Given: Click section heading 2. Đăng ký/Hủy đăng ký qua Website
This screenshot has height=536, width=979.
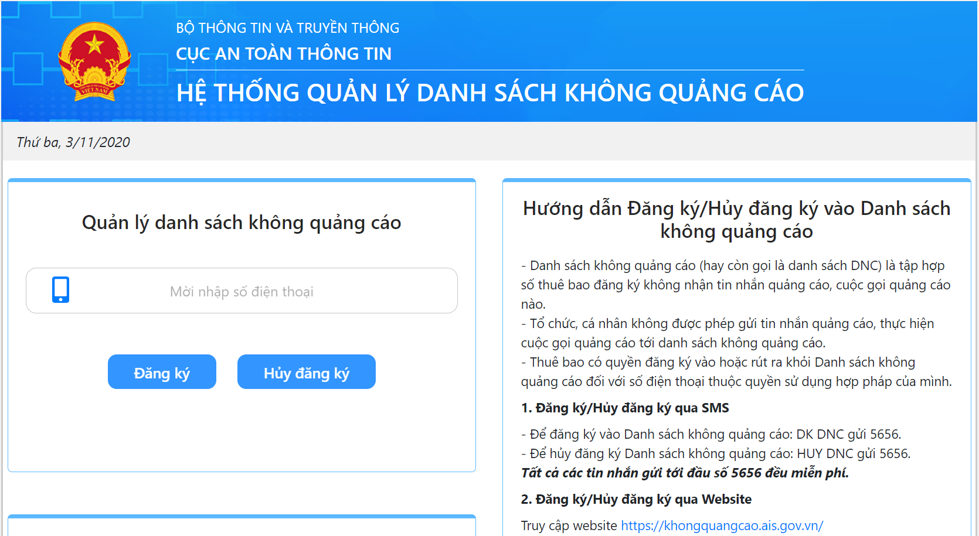Looking at the screenshot, I should [636, 499].
